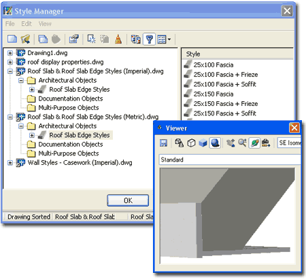The image size is (306, 279).
Task: Click the New Drawing toolbar icon
Action: (12, 39)
